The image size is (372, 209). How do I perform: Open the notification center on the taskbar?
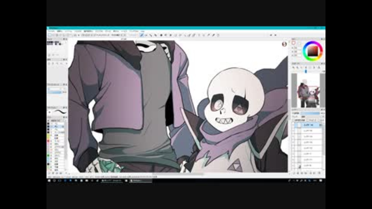pos(321,181)
